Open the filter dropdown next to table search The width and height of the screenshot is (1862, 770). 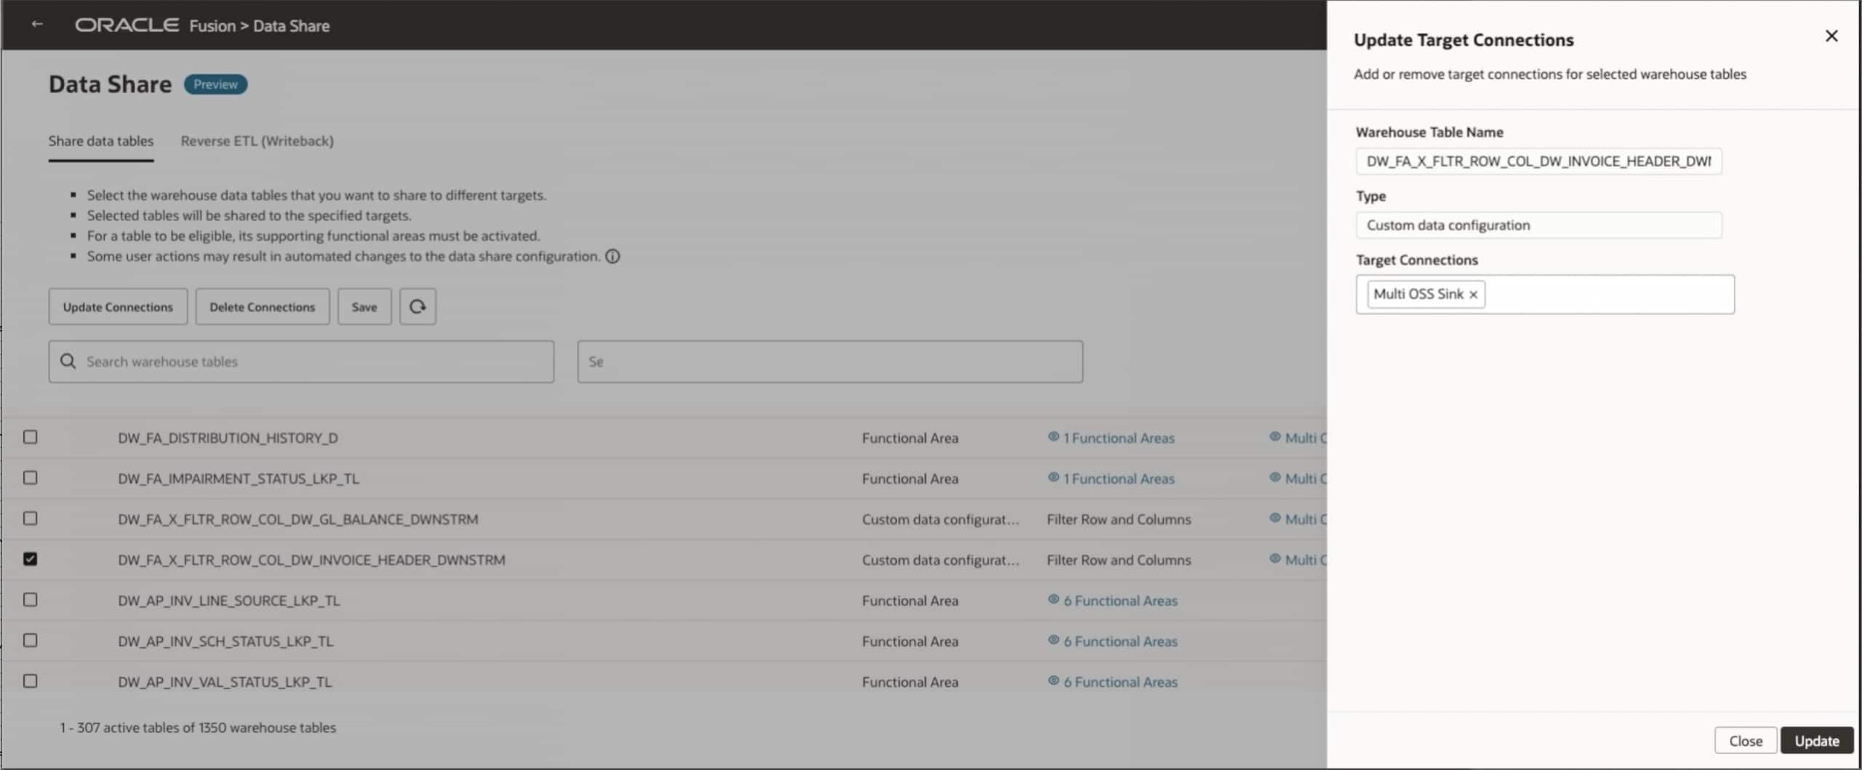click(x=829, y=361)
